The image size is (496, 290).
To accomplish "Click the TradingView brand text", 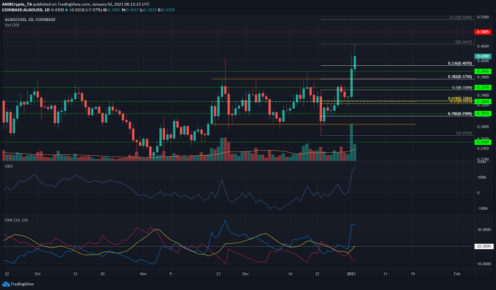I will (x=22, y=284).
